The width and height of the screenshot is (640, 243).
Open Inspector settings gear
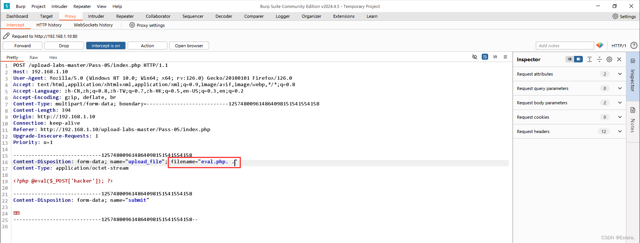click(x=609, y=59)
